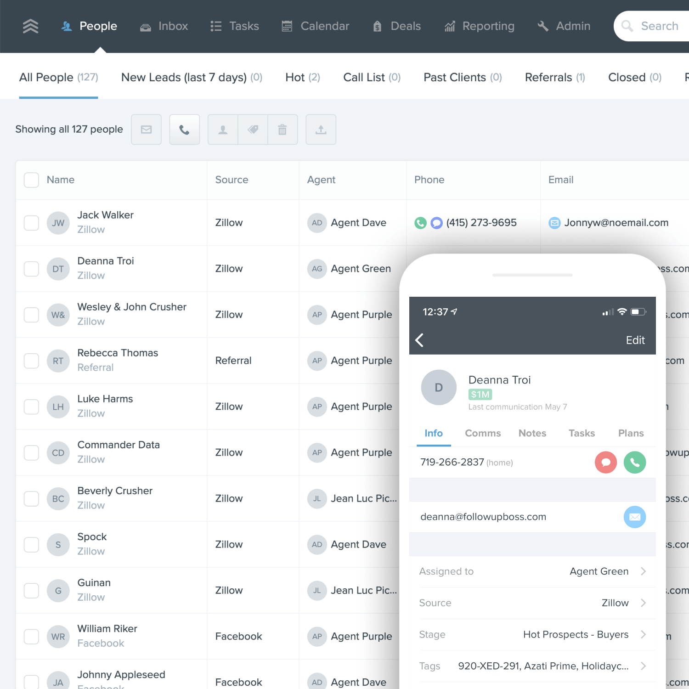Tap the green call icon for Deanna's home number

635,463
